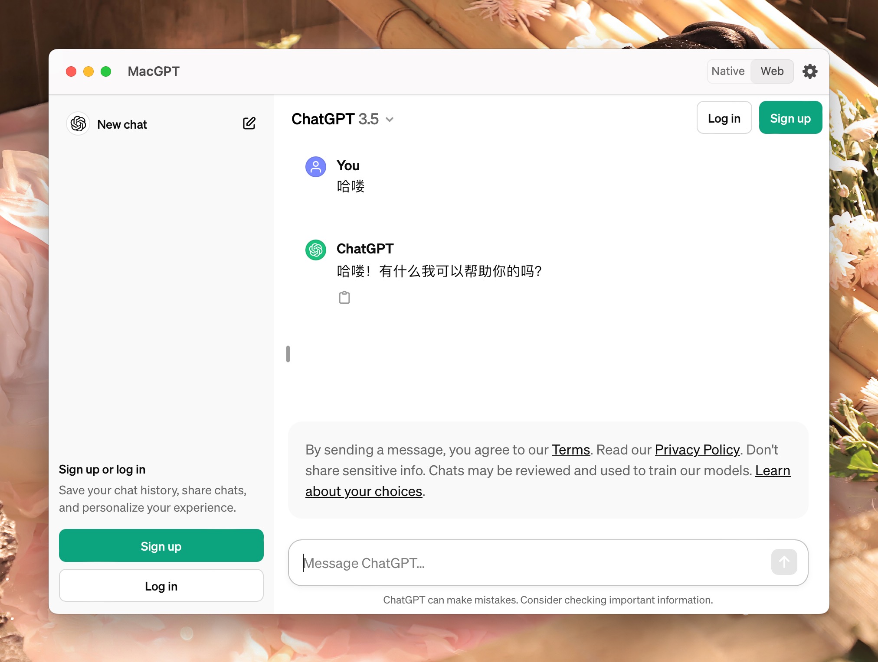The width and height of the screenshot is (878, 662).
Task: Click the green ChatGPT avatar icon
Action: [x=316, y=250]
